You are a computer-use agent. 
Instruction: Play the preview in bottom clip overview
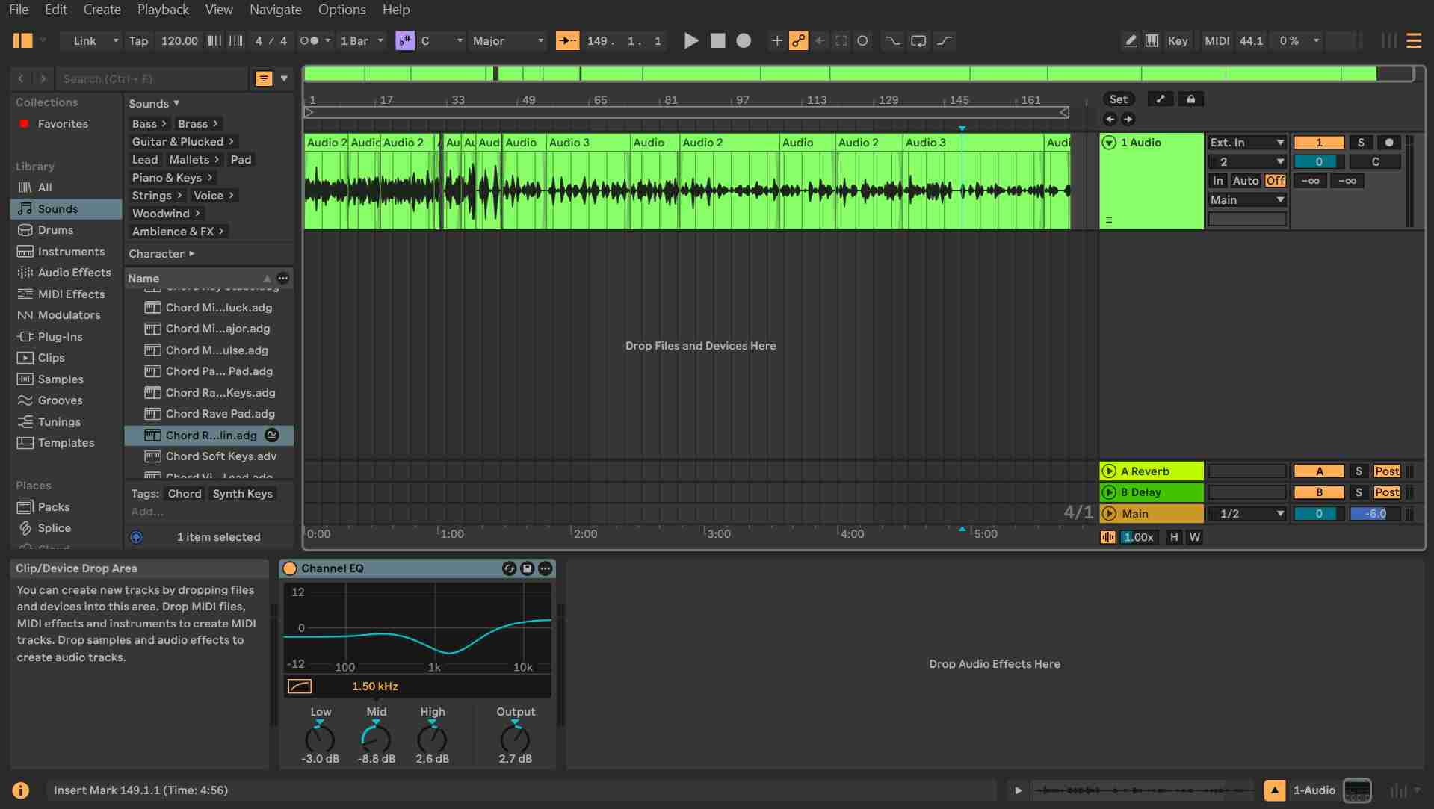(1017, 790)
